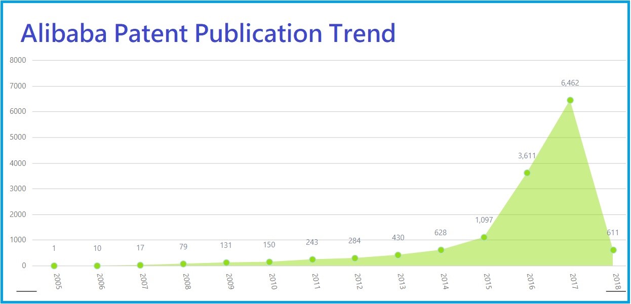Click the 2014 x-axis year label
The height and width of the screenshot is (304, 631).
tap(444, 281)
